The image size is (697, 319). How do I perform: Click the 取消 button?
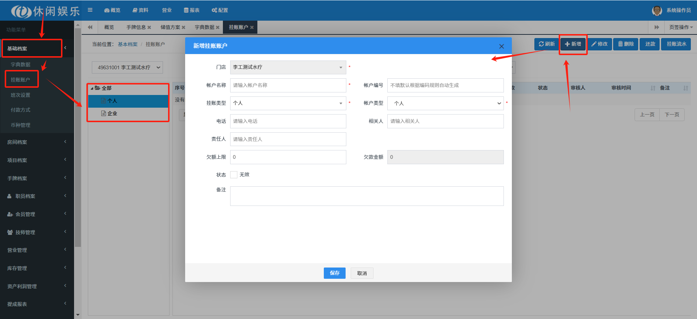pyautogui.click(x=362, y=273)
